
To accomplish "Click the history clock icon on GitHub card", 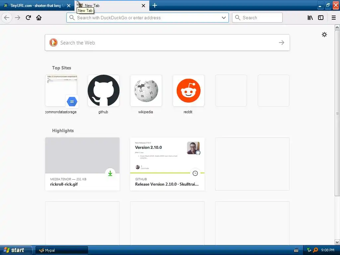I will [x=195, y=173].
